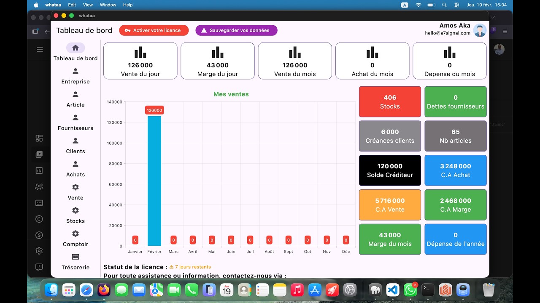Open the Help menu
Viewport: 540px width, 303px height.
128,5
